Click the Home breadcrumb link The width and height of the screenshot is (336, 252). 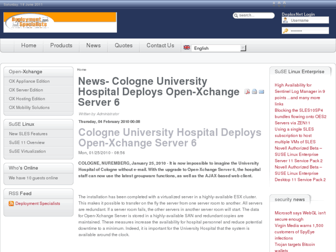pos(82,69)
